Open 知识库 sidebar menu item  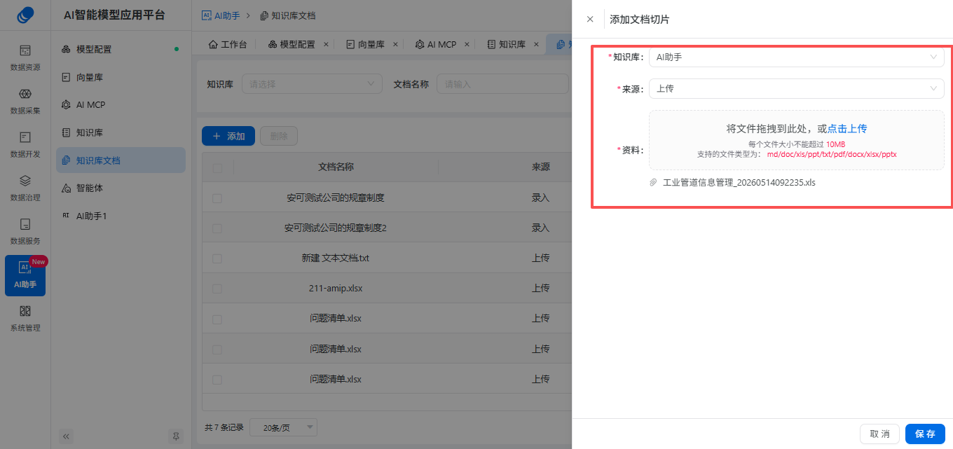121,132
